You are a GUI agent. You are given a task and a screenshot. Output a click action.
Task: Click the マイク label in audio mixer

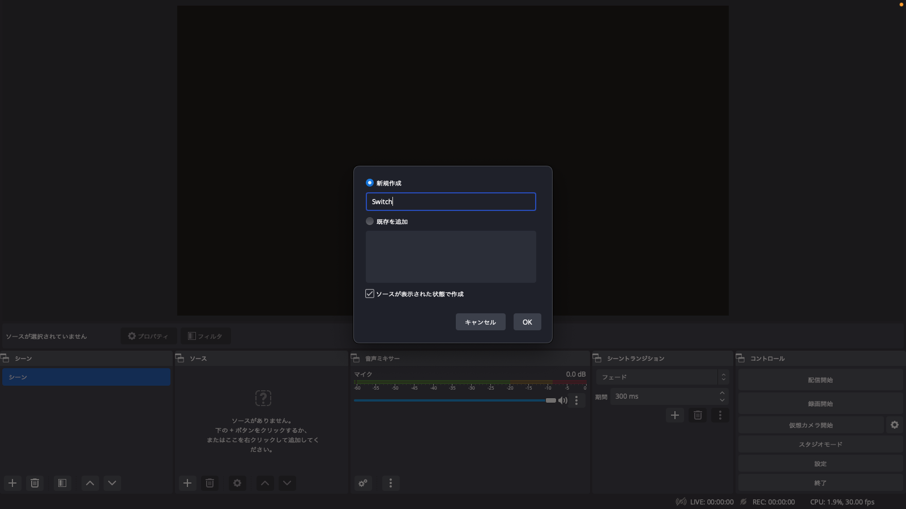(x=364, y=374)
